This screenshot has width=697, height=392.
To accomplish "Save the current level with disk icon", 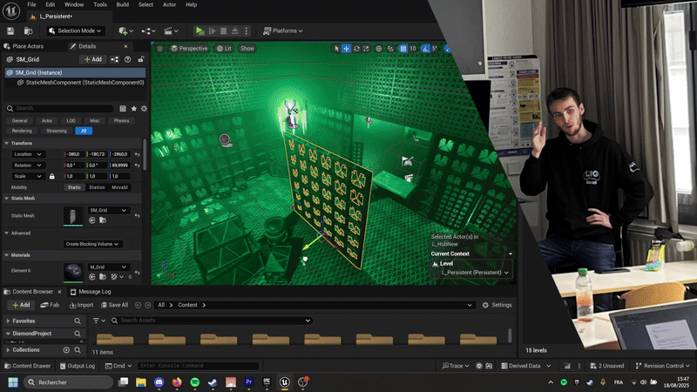I will pos(10,30).
